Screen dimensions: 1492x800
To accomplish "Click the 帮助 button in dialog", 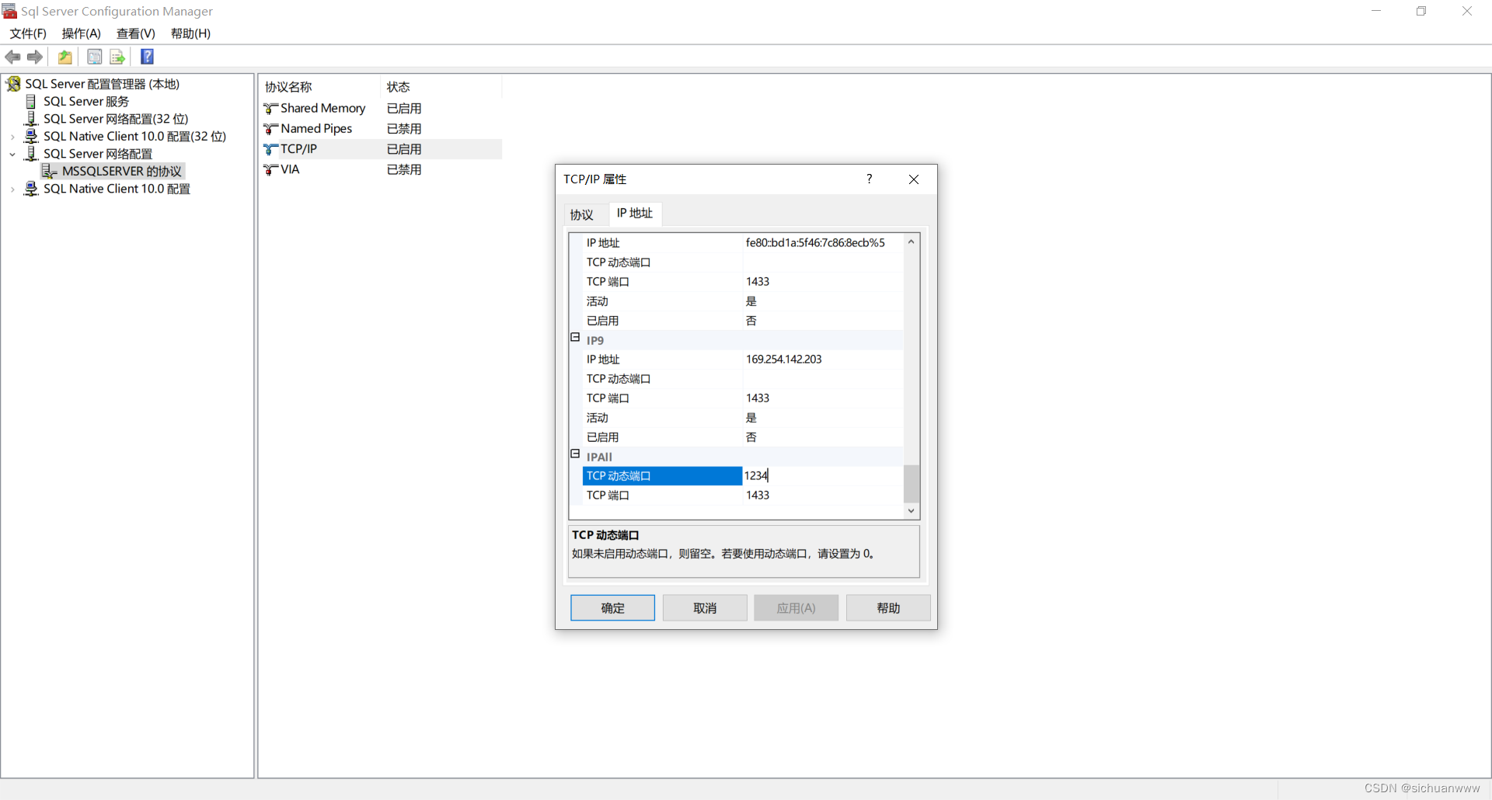I will click(x=888, y=608).
